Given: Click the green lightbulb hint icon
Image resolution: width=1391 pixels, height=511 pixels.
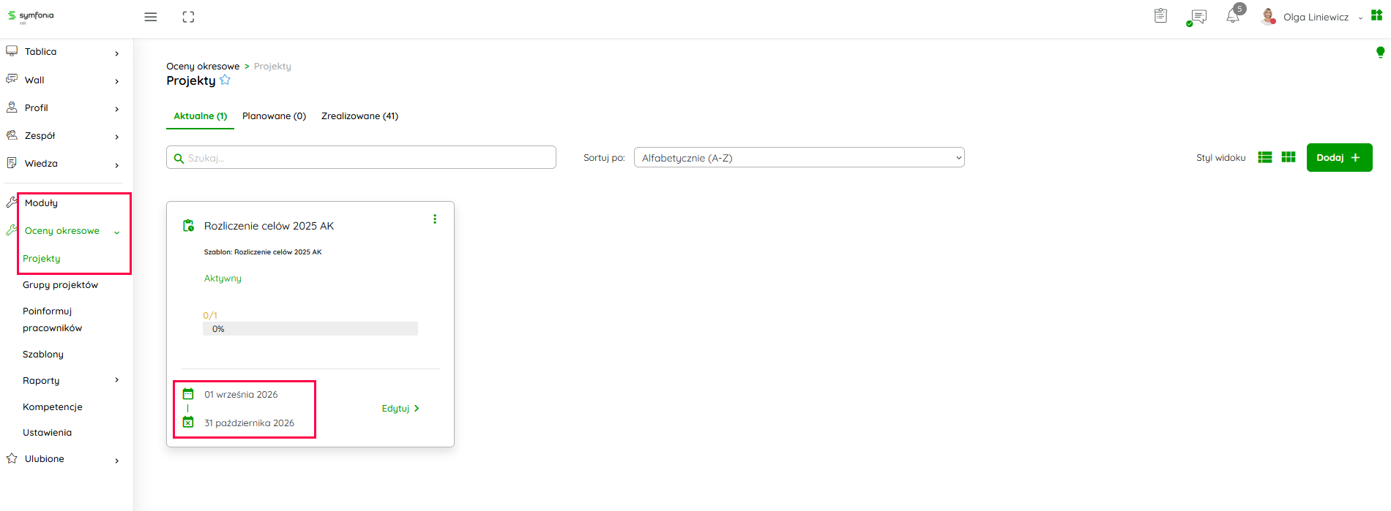Looking at the screenshot, I should (x=1380, y=52).
